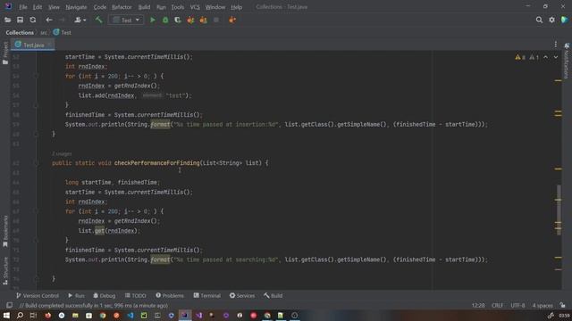The height and width of the screenshot is (321, 572).
Task: Open the Help menu
Action: click(236, 7)
